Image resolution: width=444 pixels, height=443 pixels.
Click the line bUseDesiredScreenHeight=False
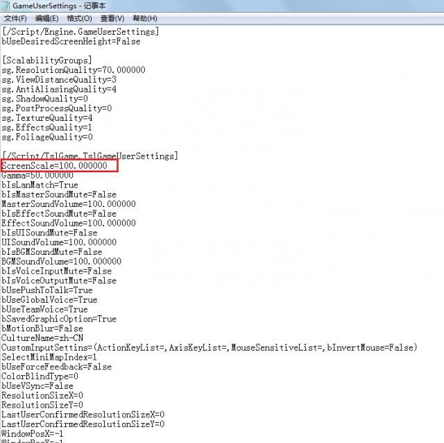point(71,42)
